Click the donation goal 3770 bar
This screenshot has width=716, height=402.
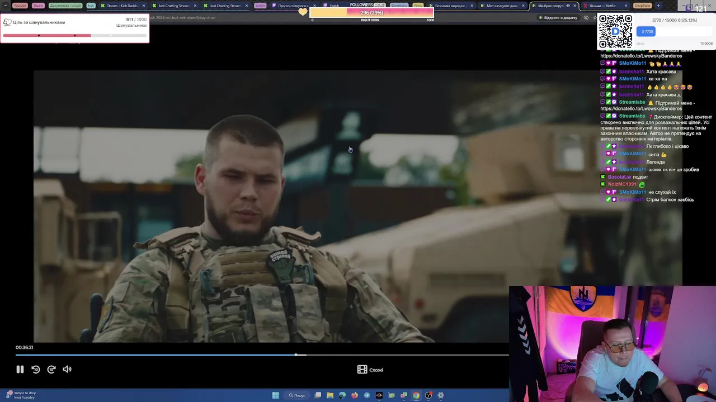[675, 31]
